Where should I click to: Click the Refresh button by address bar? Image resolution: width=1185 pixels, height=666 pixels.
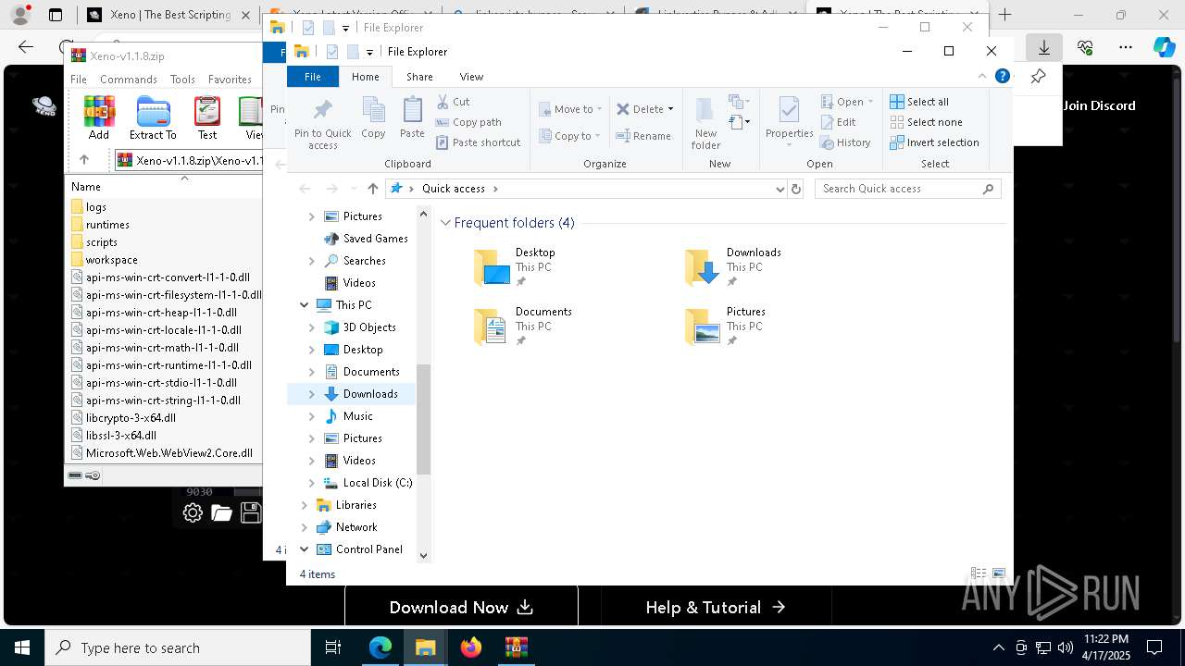point(796,189)
